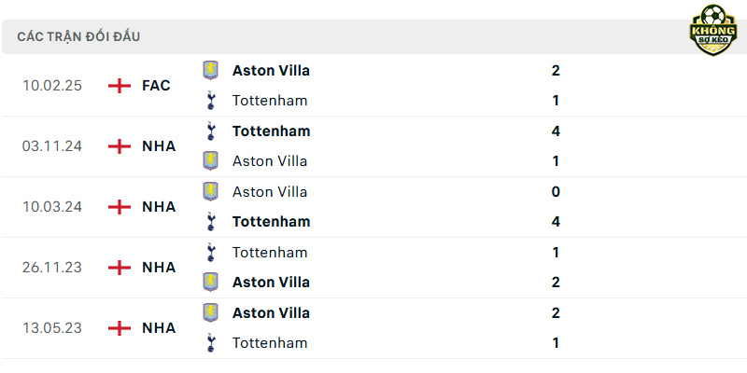Click the Không Sợ Kèo logo badge
Image resolution: width=747 pixels, height=373 pixels.
[x=713, y=30]
